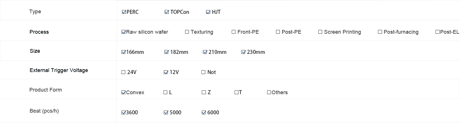Toggle the TOPCon type checkbox
This screenshot has height=123, width=460.
pos(167,12)
